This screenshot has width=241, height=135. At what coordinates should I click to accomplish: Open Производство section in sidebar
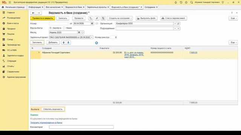pyautogui.click(x=14, y=45)
